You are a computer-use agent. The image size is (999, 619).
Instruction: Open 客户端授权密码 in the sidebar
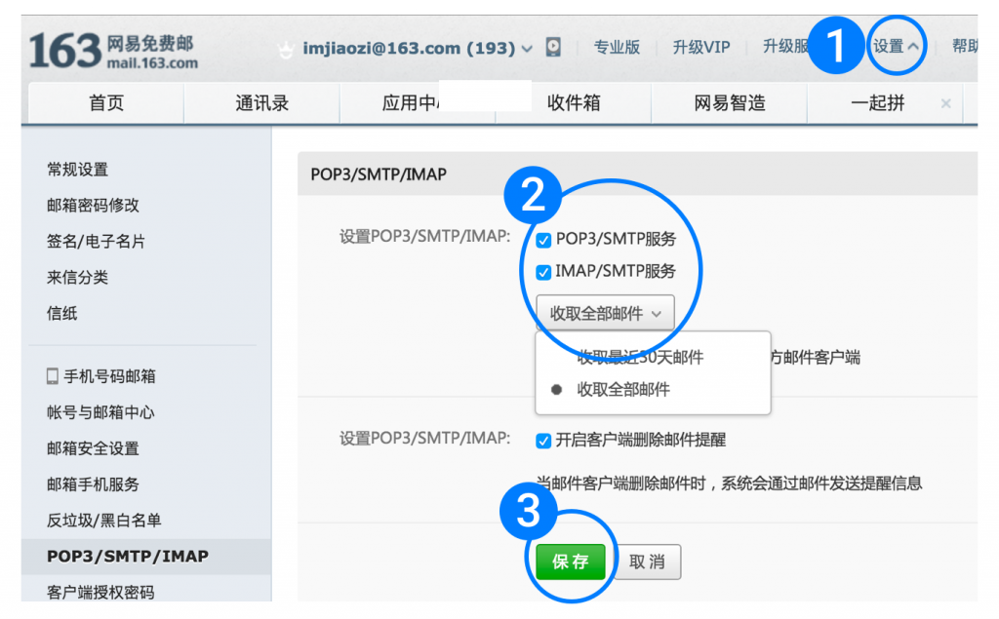[100, 592]
